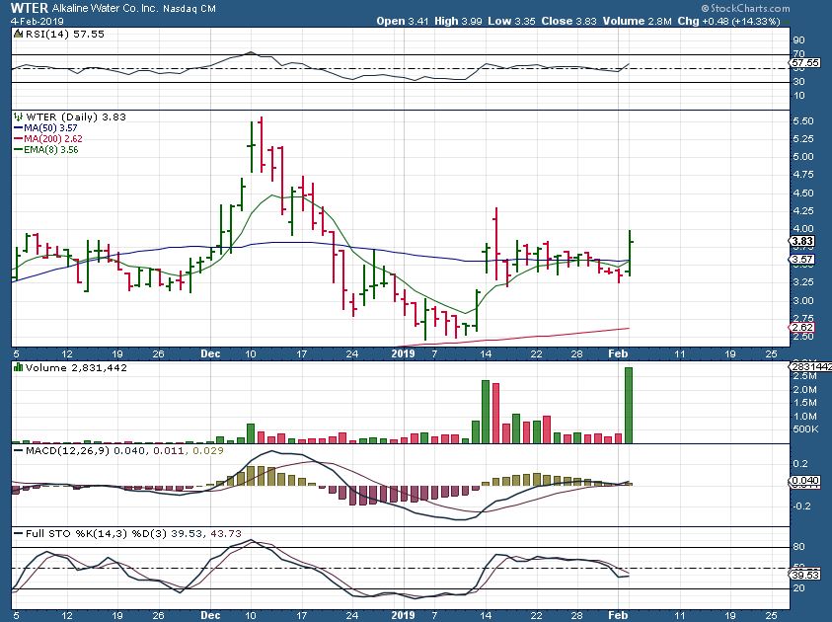Click the Volume 2,831,442 panel label
832x622 pixels.
coord(76,368)
